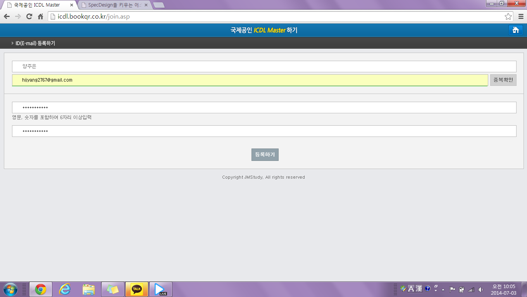The height and width of the screenshot is (297, 527).
Task: Click the browser forward arrow
Action: point(18,16)
